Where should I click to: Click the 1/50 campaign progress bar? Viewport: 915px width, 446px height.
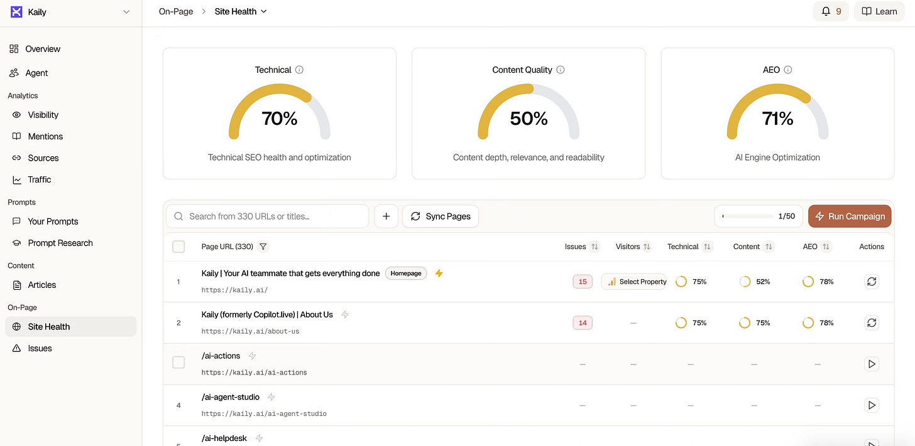pyautogui.click(x=759, y=216)
